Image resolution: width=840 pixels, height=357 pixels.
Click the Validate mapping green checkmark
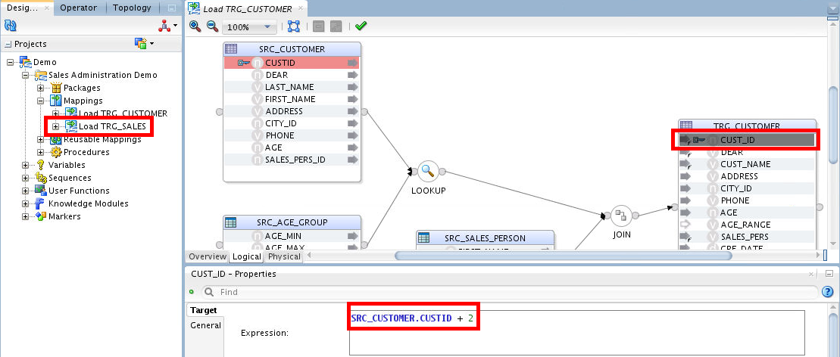click(361, 26)
